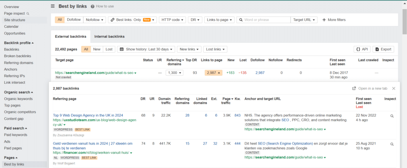Sort by the Page traffic column header
407x168 pixels.
tap(226, 101)
